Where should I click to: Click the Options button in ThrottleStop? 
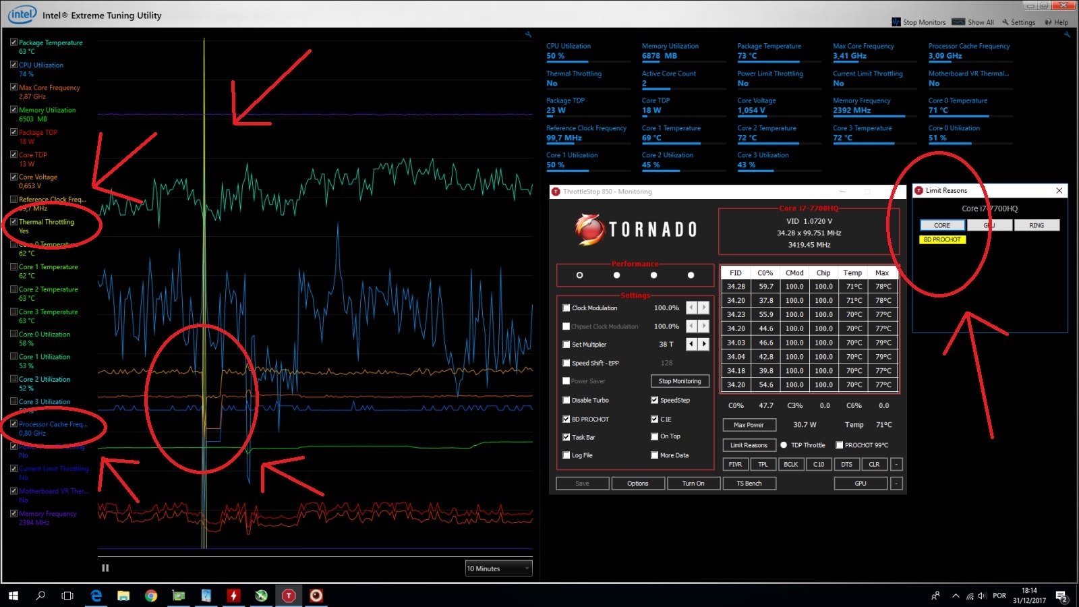click(x=638, y=484)
